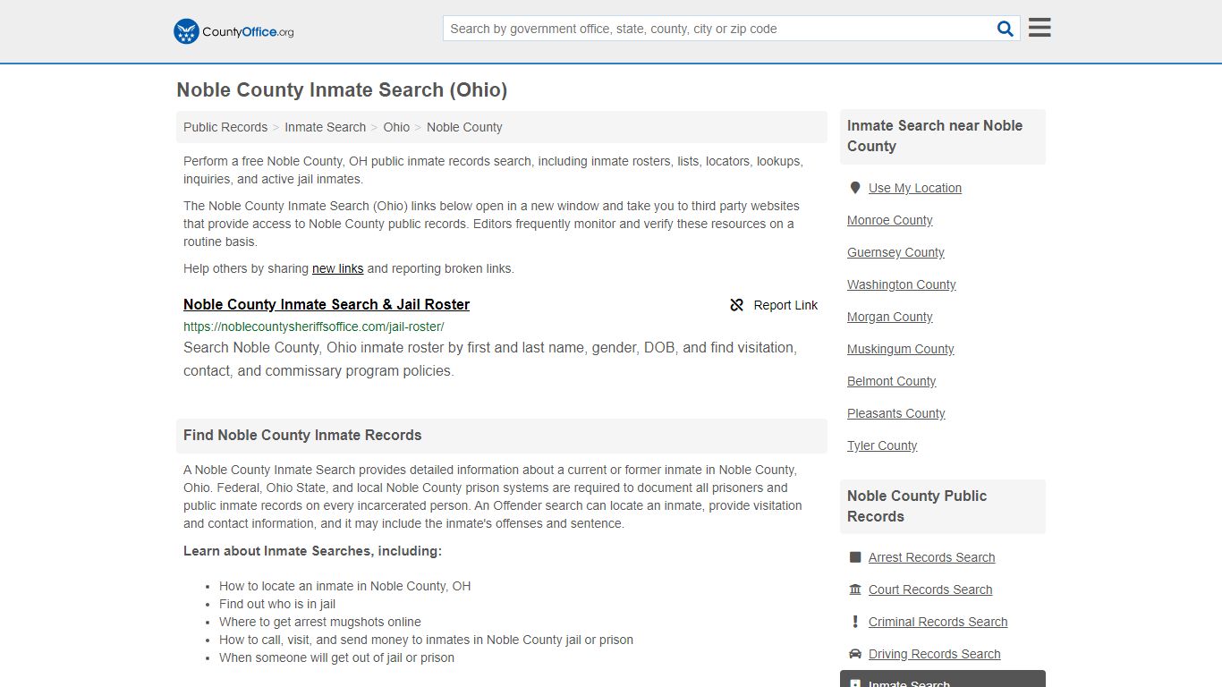Click the car icon for Driving Records
This screenshot has width=1222, height=687.
point(855,654)
